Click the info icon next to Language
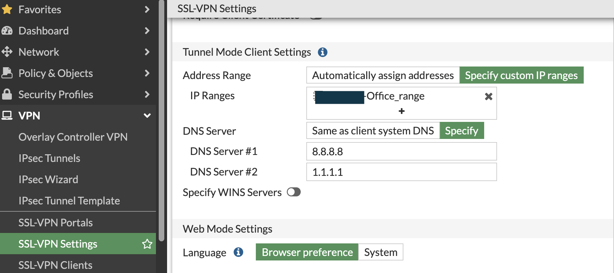The image size is (614, 273). point(238,252)
